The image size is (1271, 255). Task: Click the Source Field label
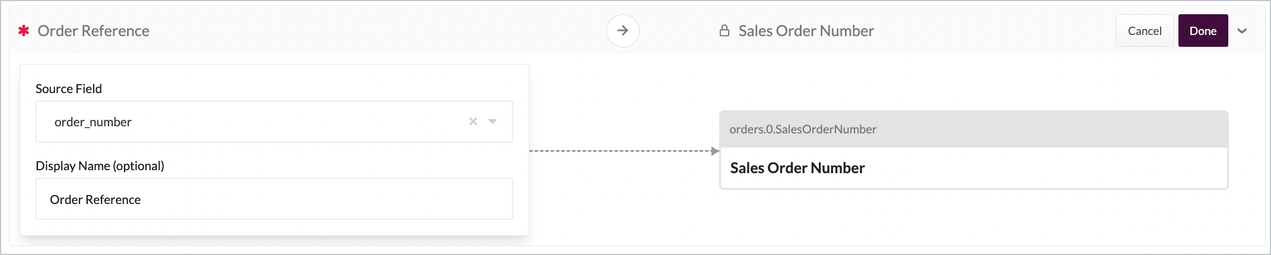click(x=69, y=89)
